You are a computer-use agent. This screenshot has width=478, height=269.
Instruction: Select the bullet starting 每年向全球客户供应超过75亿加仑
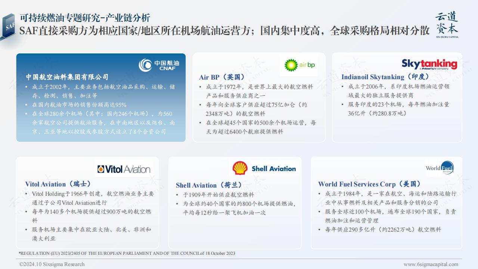pyautogui.click(x=253, y=109)
